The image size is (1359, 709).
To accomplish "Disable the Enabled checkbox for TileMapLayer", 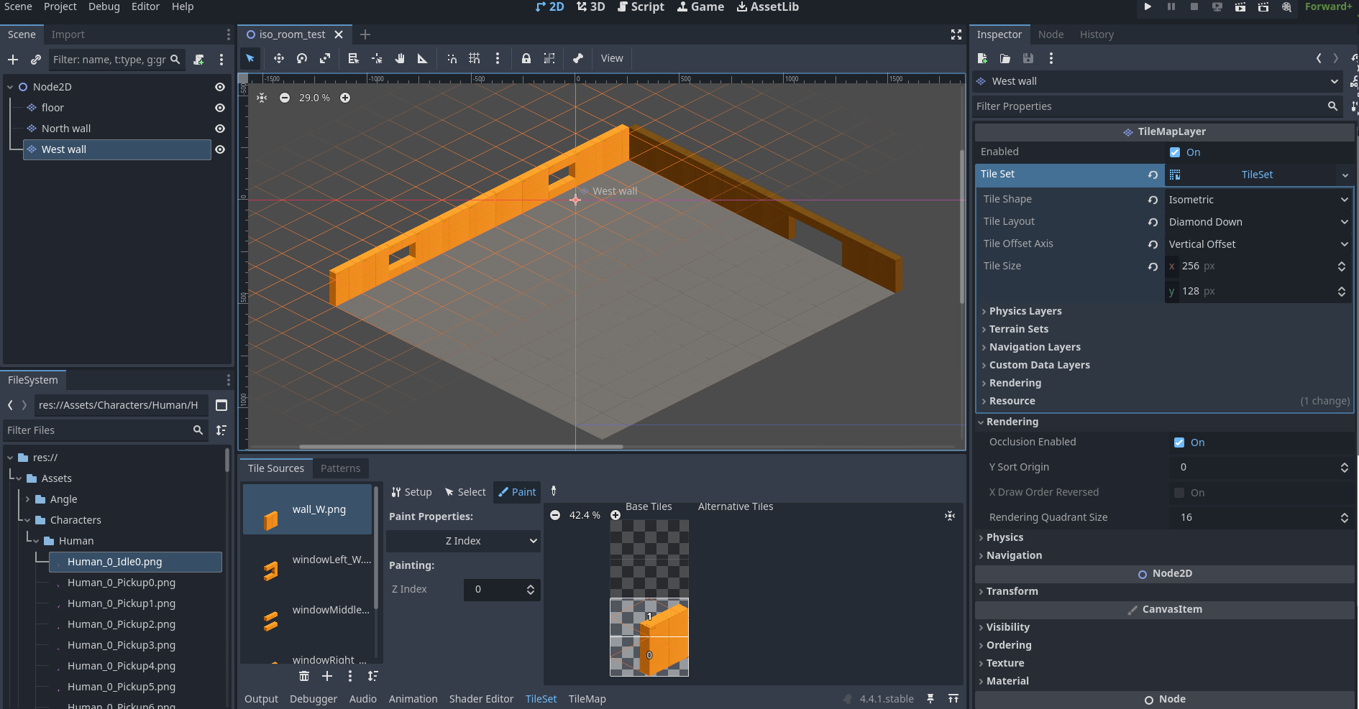I will pos(1175,152).
